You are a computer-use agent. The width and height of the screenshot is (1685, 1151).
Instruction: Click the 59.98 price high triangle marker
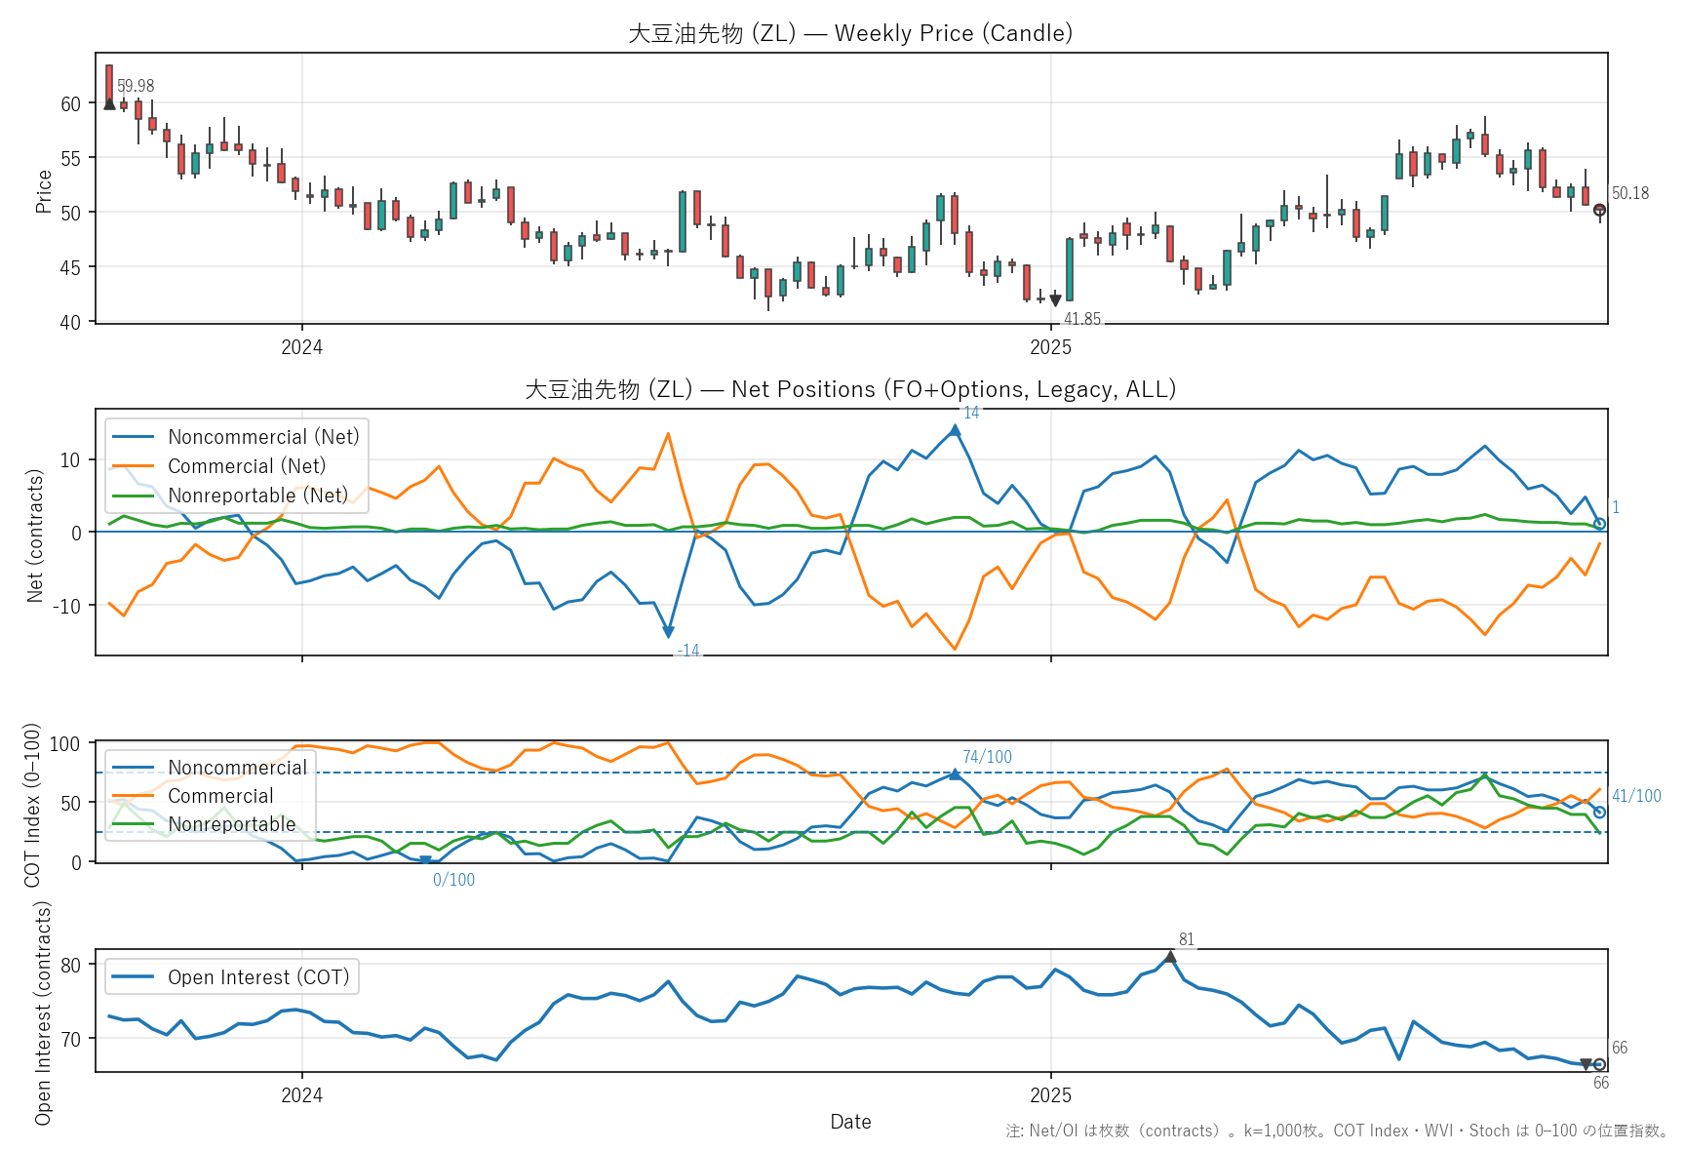109,103
